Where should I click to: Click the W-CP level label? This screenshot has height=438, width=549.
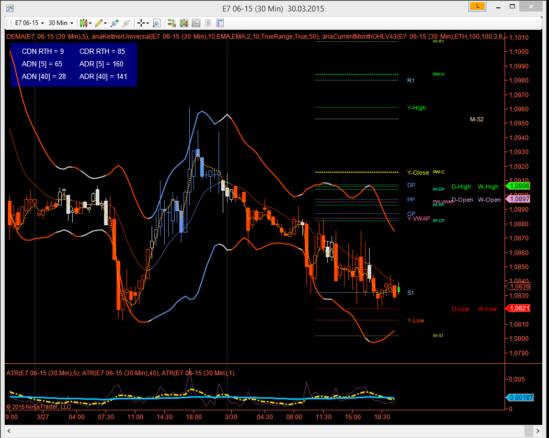(439, 221)
